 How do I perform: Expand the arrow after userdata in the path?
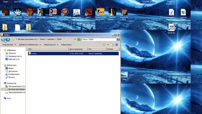tap(56, 39)
